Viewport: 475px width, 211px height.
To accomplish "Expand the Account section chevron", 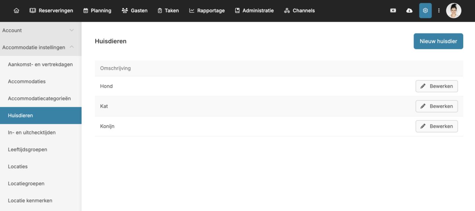I will click(72, 30).
